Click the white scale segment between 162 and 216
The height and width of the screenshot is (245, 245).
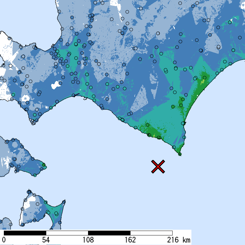tap(151, 233)
